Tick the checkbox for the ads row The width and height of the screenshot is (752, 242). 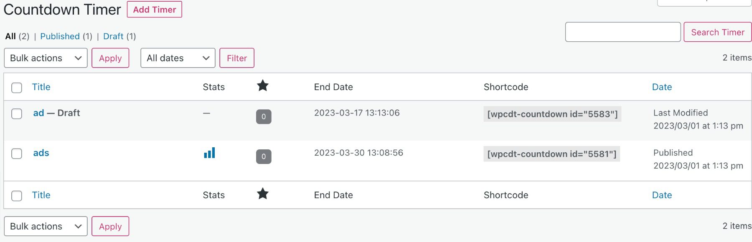click(x=17, y=154)
